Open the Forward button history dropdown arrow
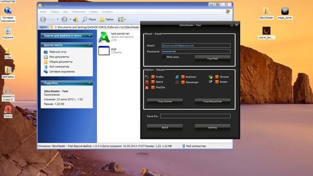The height and width of the screenshot is (176, 313). coord(70,20)
